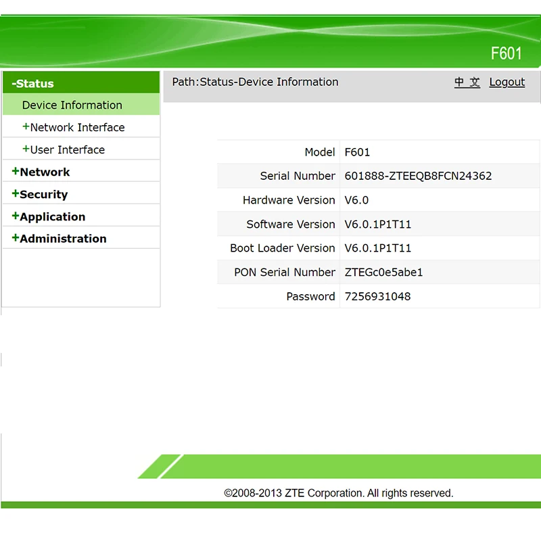Viewport: 541px width, 541px height.
Task: Click the Logout link
Action: coord(507,82)
